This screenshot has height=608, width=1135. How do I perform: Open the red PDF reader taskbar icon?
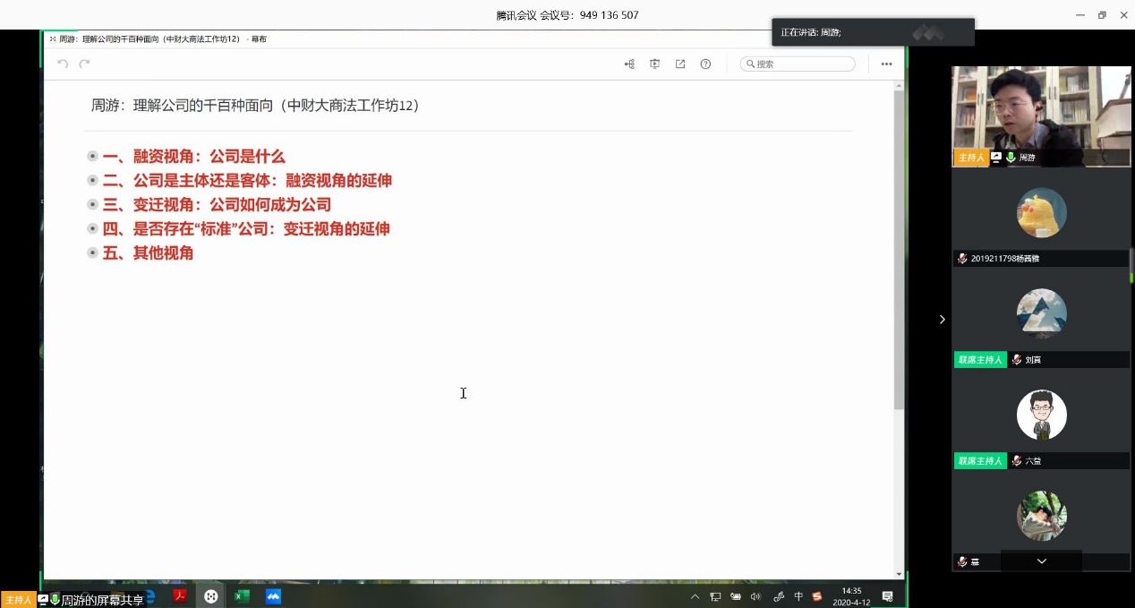click(179, 596)
